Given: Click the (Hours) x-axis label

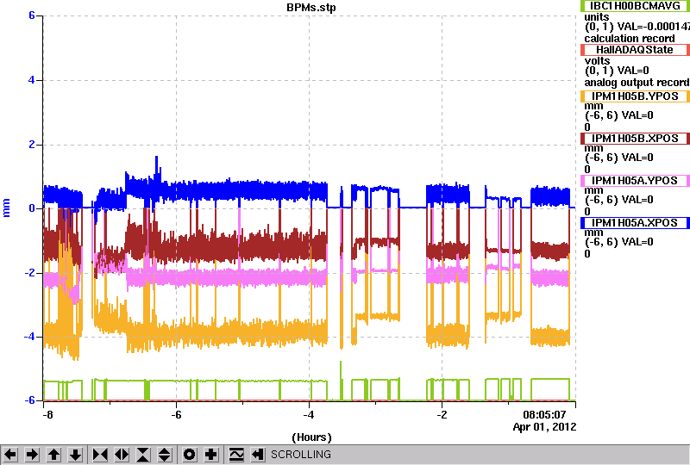Looking at the screenshot, I should click(x=311, y=437).
